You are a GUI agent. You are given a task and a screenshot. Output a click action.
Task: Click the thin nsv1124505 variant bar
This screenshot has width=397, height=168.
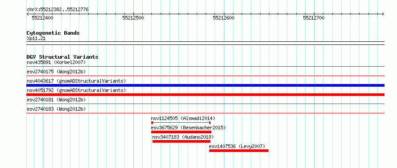click(x=181, y=123)
